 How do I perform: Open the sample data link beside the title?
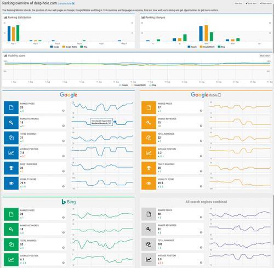(x=66, y=3)
